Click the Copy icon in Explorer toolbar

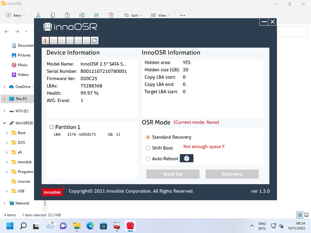[53, 15]
